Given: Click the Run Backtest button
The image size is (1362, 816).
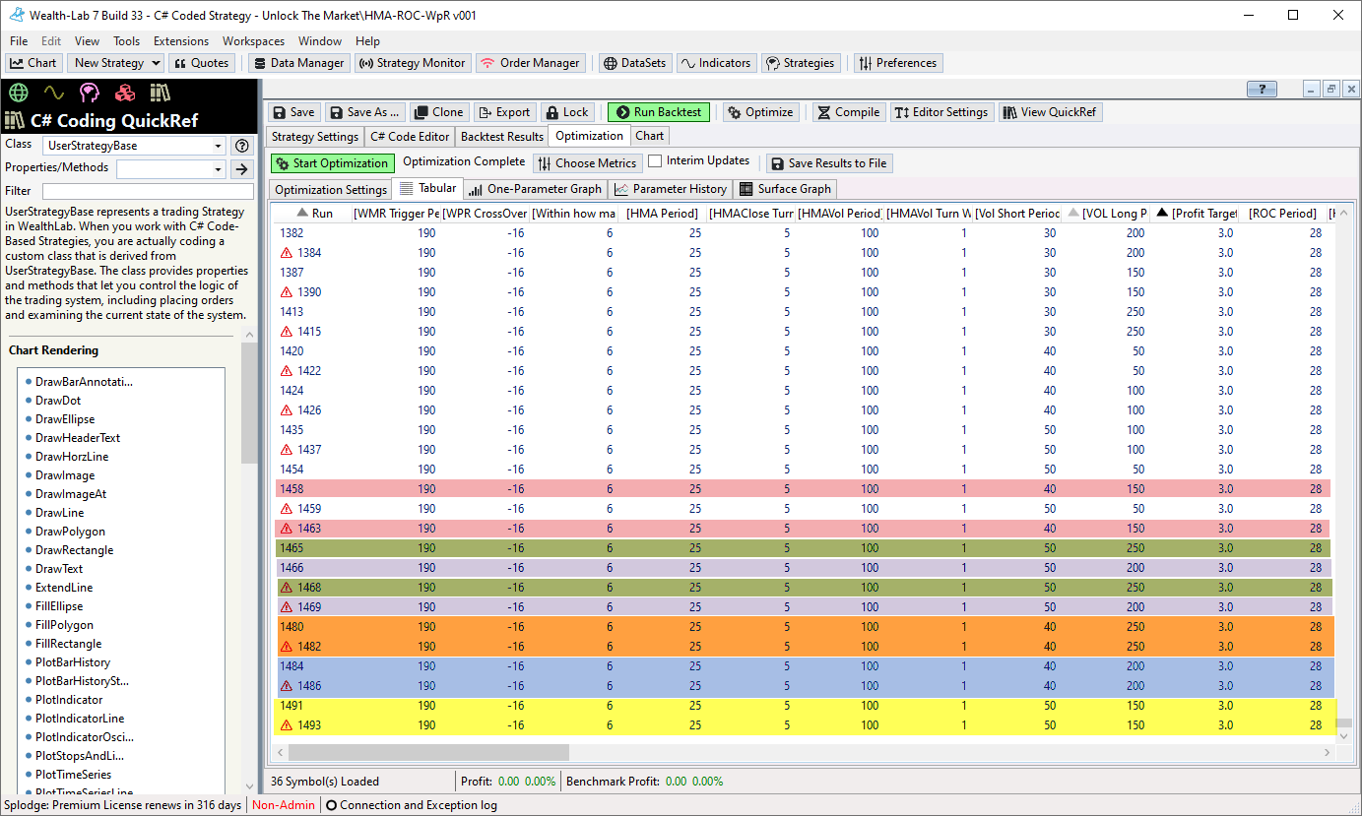Looking at the screenshot, I should 659,112.
